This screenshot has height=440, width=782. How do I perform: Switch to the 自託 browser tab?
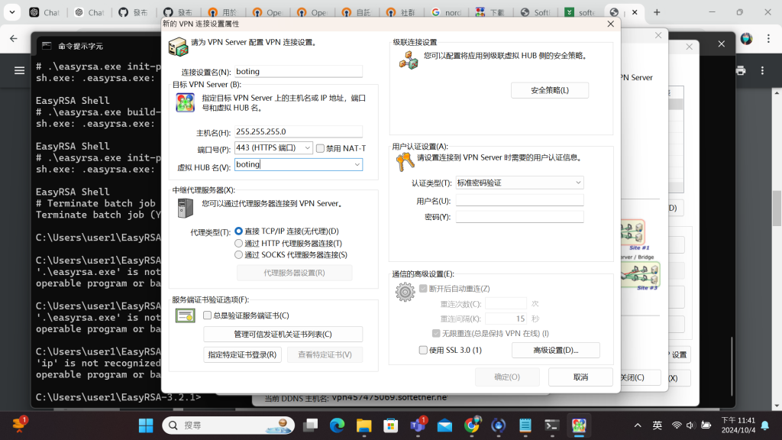(357, 12)
